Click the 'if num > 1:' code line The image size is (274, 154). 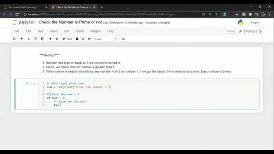coord(56,98)
